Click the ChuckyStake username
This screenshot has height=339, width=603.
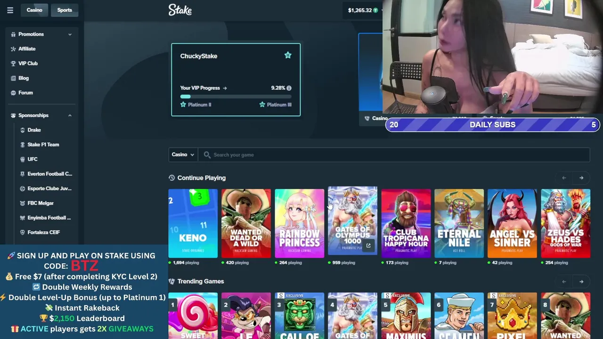199,56
